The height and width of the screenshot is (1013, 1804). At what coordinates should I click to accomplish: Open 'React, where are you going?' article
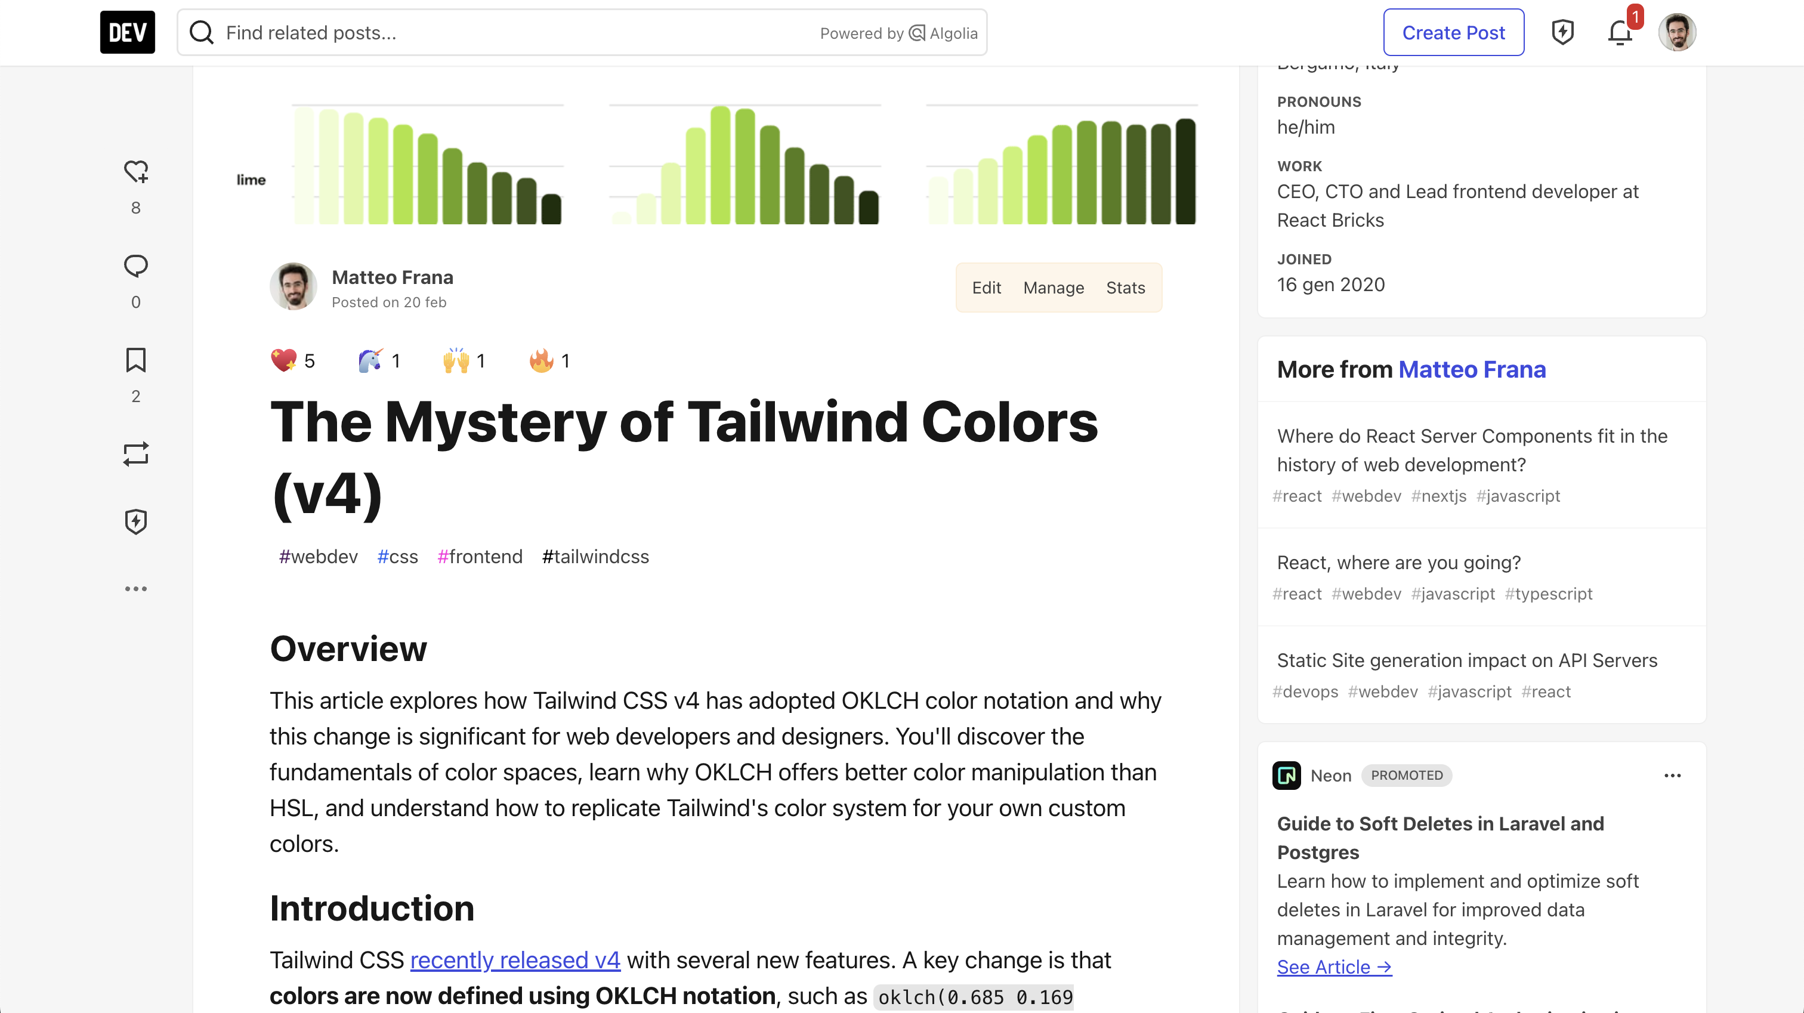(x=1398, y=563)
